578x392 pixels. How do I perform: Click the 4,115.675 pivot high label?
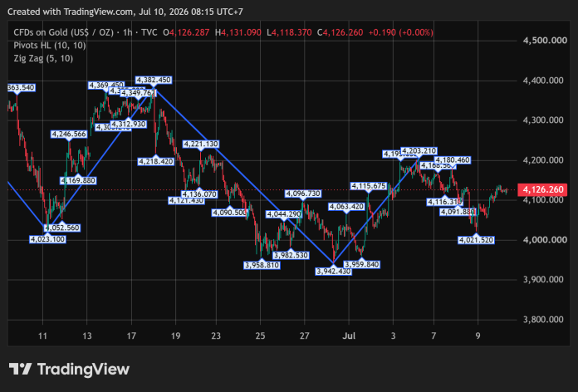point(369,186)
